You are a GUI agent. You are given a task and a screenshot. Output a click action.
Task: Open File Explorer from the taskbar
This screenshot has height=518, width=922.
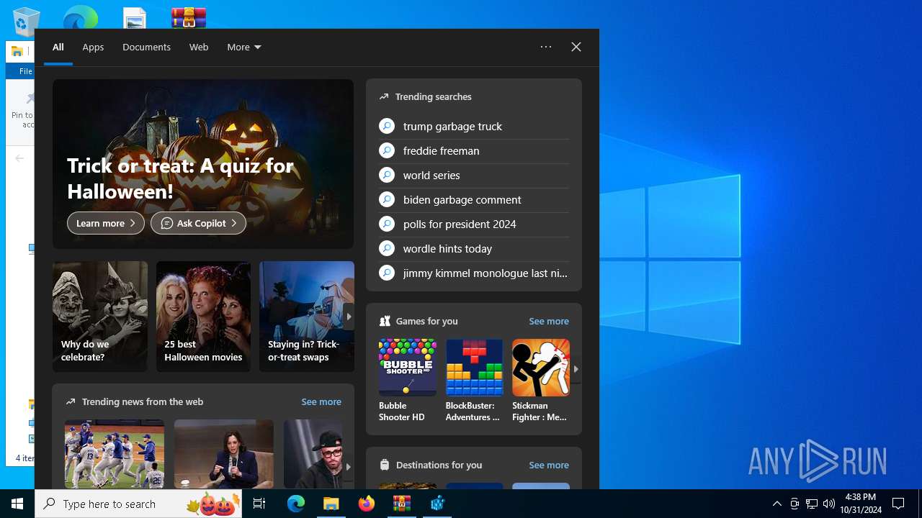click(x=331, y=504)
